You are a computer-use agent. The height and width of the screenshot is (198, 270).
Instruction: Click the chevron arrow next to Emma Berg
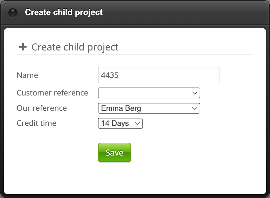195,108
